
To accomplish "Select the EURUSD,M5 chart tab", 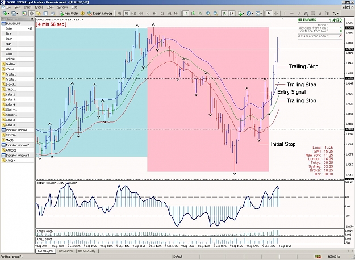I will (45, 251).
